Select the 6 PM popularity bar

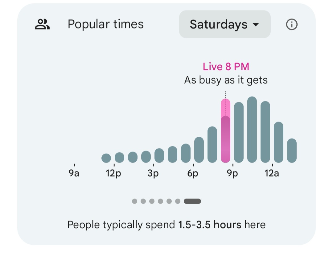click(199, 150)
